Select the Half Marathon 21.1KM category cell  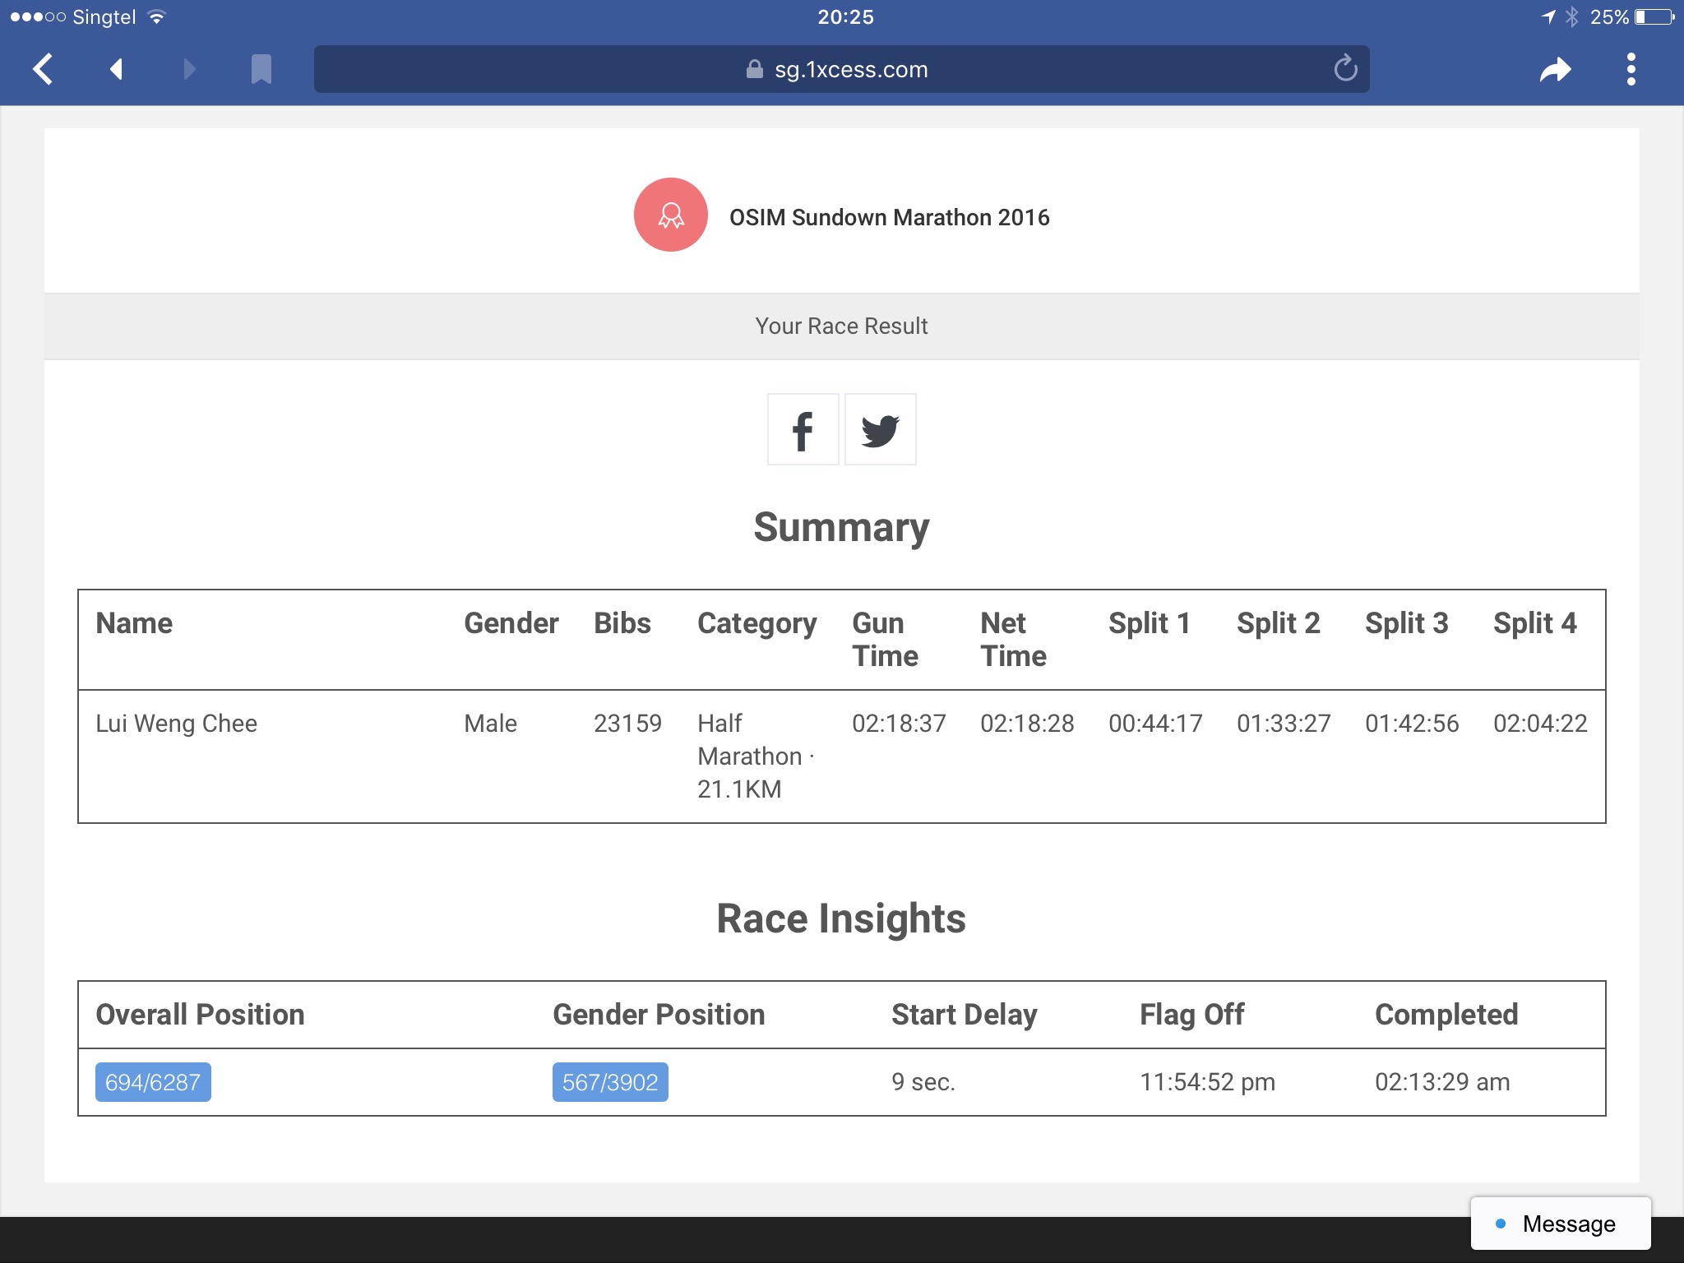click(756, 756)
